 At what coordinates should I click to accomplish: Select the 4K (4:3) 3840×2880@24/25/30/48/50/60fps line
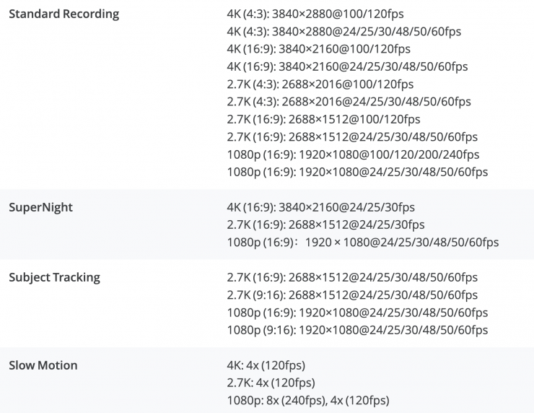[343, 32]
